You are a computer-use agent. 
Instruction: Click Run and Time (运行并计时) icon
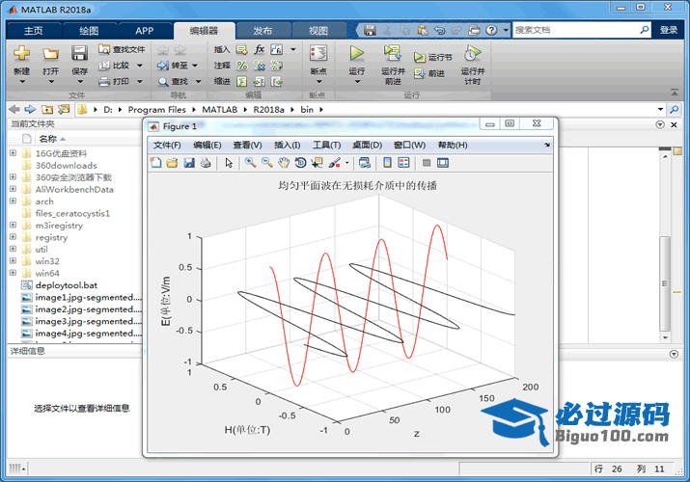pyautogui.click(x=472, y=54)
